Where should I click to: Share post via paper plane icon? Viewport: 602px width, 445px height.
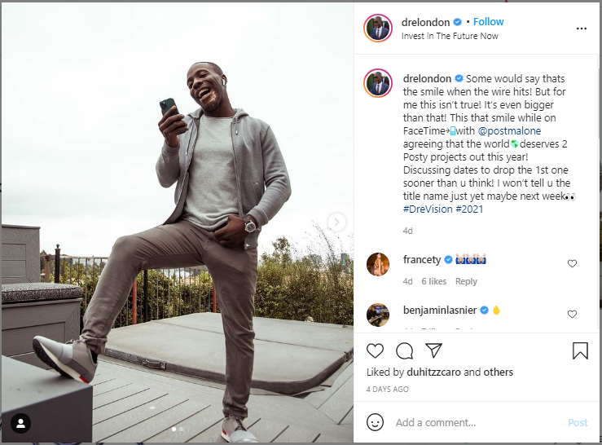click(x=433, y=351)
